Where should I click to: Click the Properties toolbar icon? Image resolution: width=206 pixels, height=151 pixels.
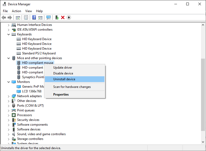[26, 17]
